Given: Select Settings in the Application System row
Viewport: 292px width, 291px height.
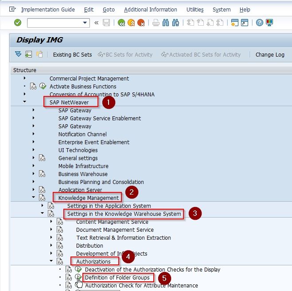Looking at the screenshot, I should (109, 206).
